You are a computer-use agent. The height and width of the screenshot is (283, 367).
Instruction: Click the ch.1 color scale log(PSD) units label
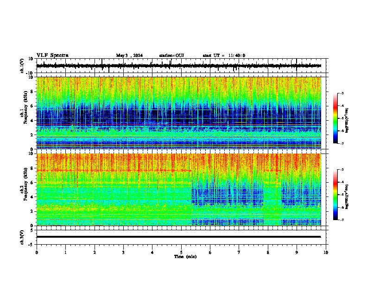[x=347, y=120]
